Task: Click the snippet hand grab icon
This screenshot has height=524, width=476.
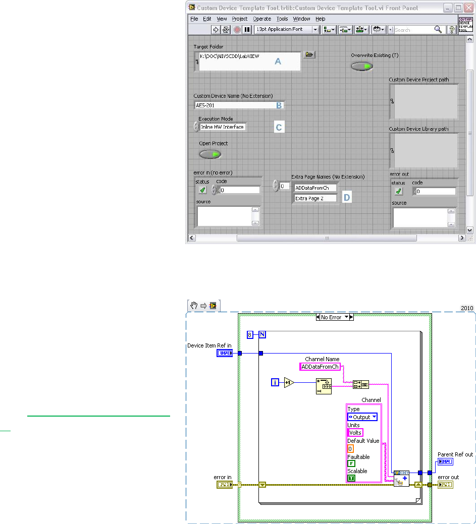Action: (194, 306)
